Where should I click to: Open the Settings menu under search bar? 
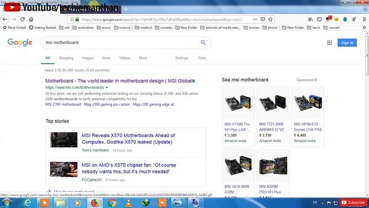[182, 58]
